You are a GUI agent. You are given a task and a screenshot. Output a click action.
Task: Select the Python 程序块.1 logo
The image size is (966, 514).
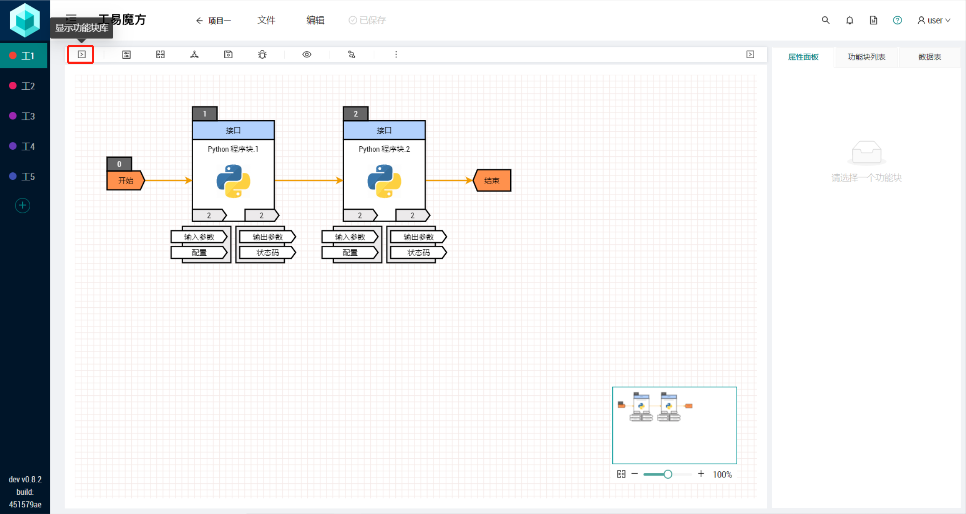[233, 181]
